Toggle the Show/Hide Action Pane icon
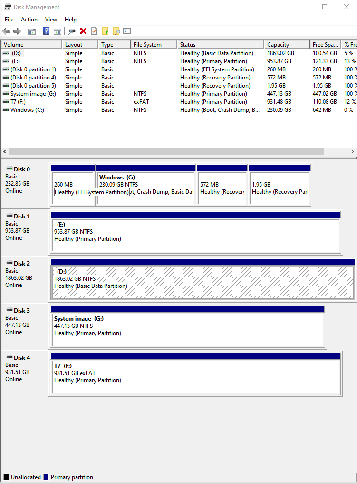Screen dimensions: 357x484 coord(58,31)
